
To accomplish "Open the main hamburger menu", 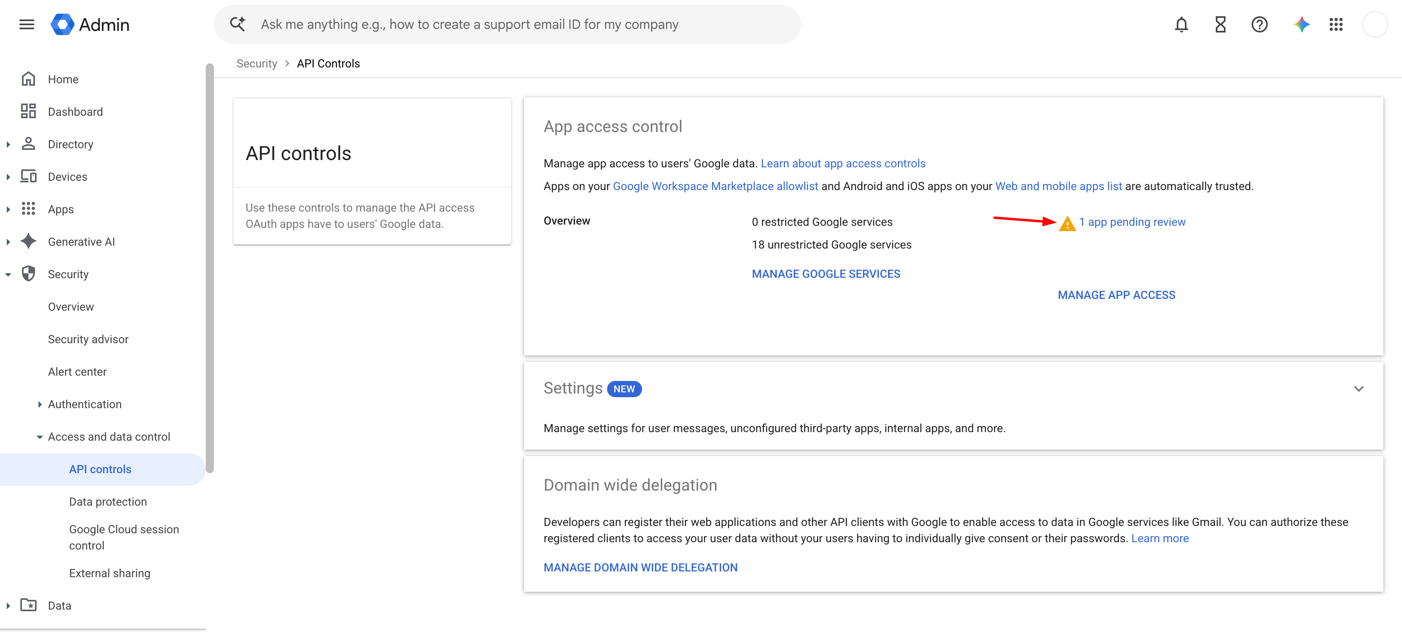I will [27, 24].
